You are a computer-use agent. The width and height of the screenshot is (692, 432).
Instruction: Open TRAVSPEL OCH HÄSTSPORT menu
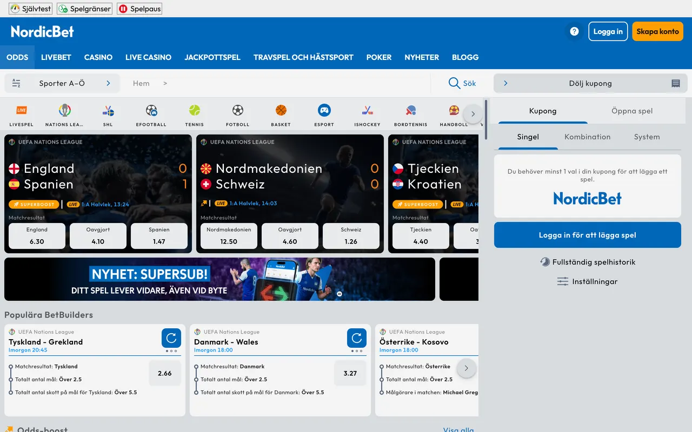pos(303,57)
